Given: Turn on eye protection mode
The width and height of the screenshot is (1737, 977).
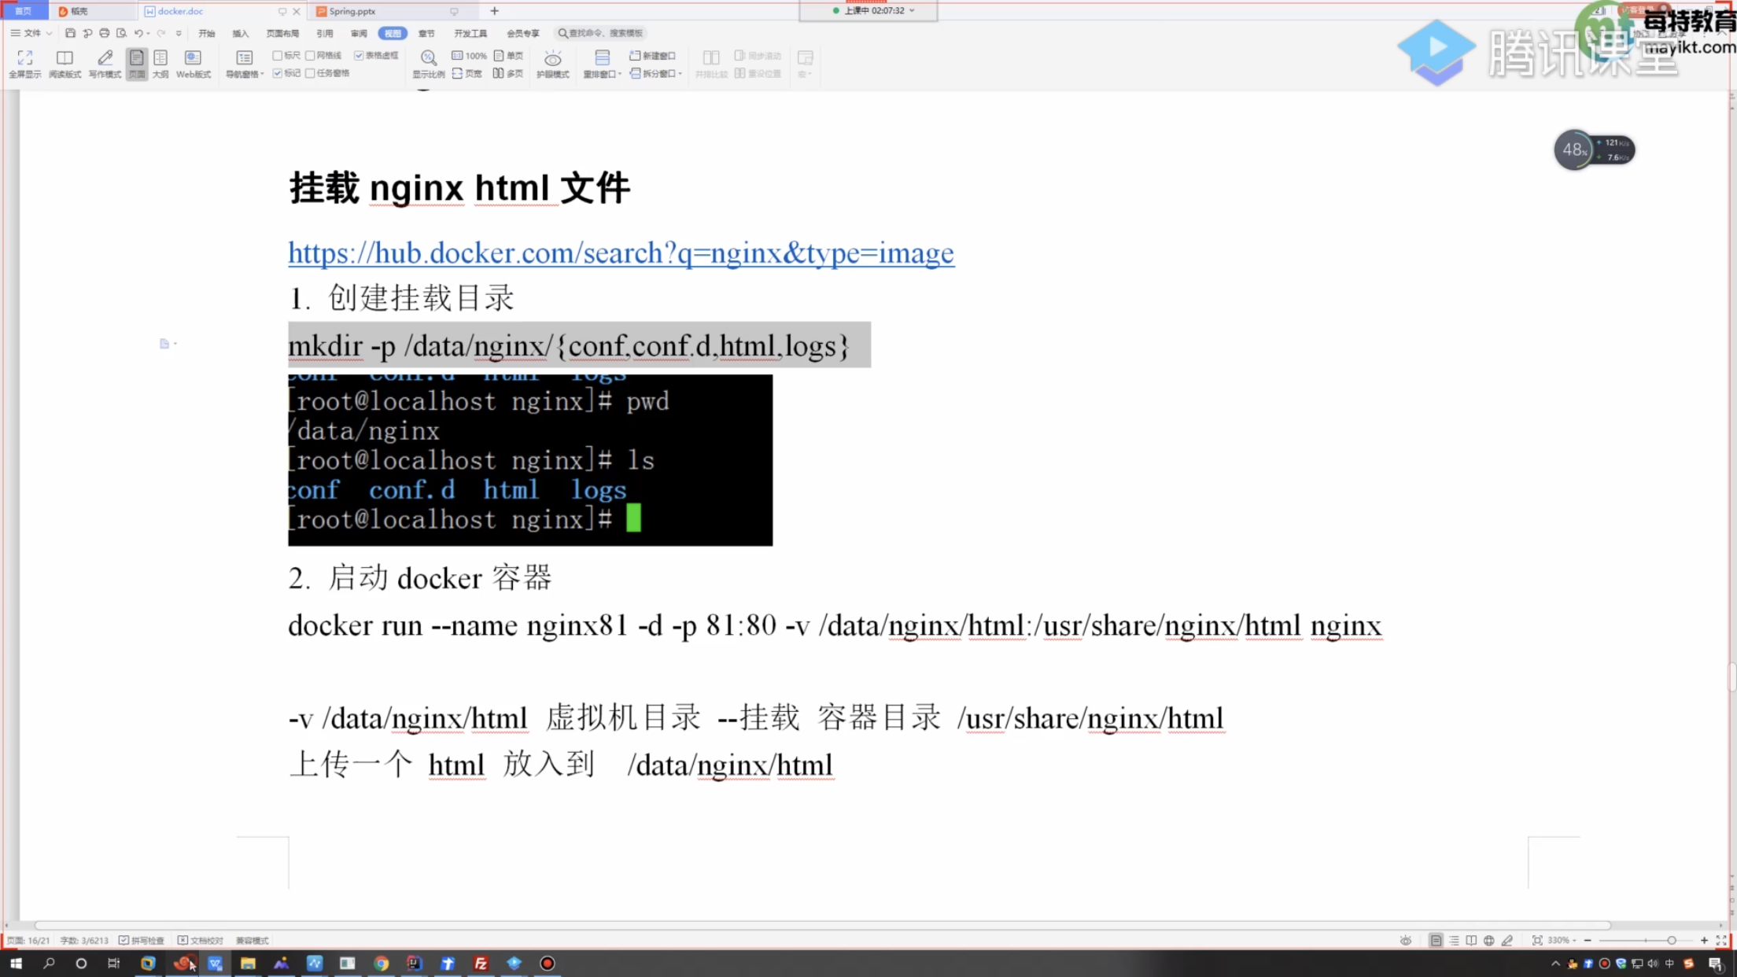Looking at the screenshot, I should click(552, 63).
